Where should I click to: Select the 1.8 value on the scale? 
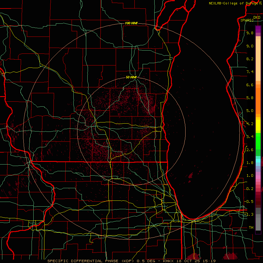click(x=250, y=163)
